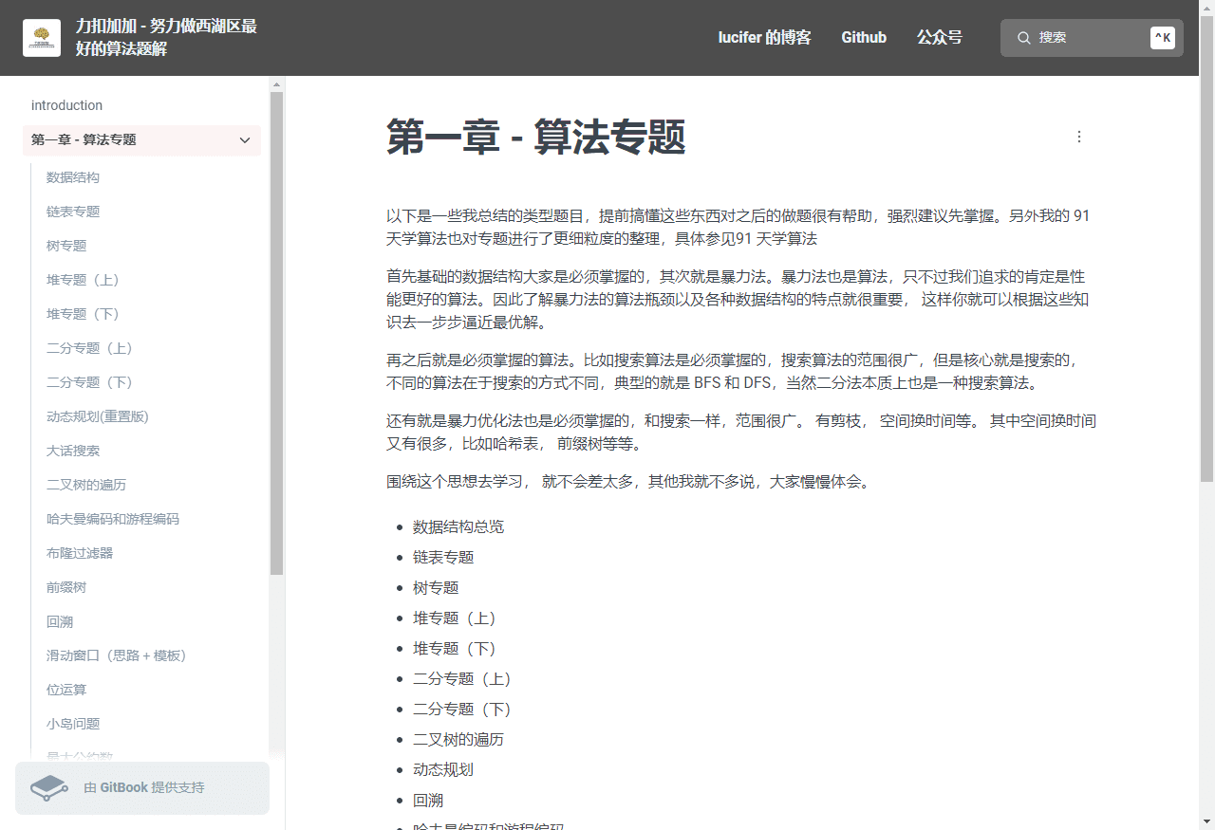Open the 数据结构总览 bullet link
Screen dimensions: 1215x830
(x=457, y=527)
